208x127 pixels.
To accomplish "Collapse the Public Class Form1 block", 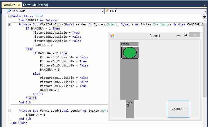I will click(x=9, y=16).
